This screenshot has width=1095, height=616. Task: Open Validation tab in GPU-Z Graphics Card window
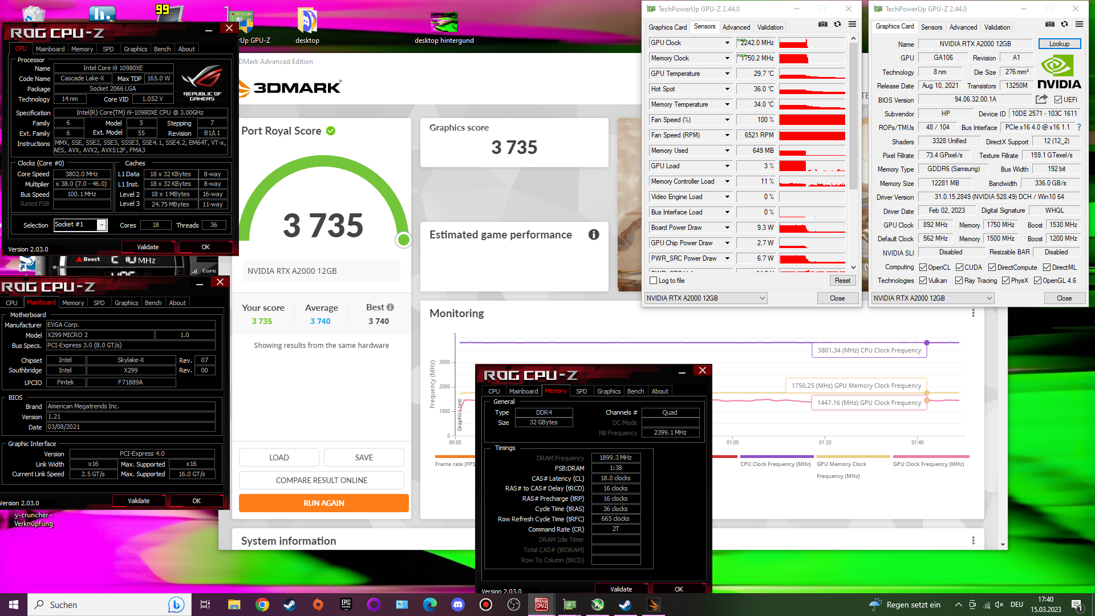[x=997, y=27]
